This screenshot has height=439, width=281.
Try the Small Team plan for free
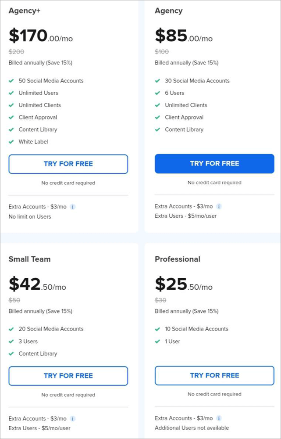68,376
